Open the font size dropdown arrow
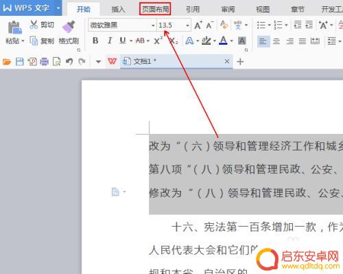Viewport: 343px width, 274px height. 187,25
